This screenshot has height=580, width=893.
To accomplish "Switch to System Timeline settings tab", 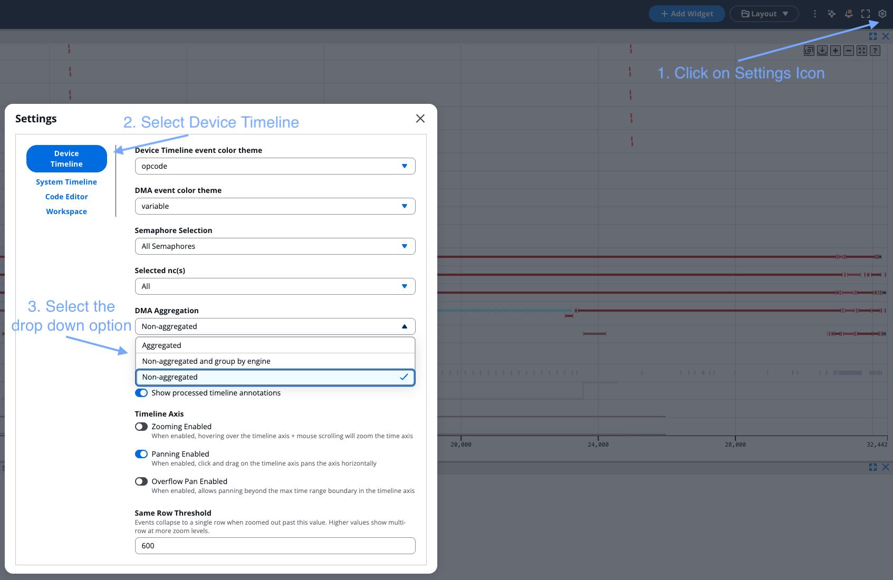I will point(66,182).
